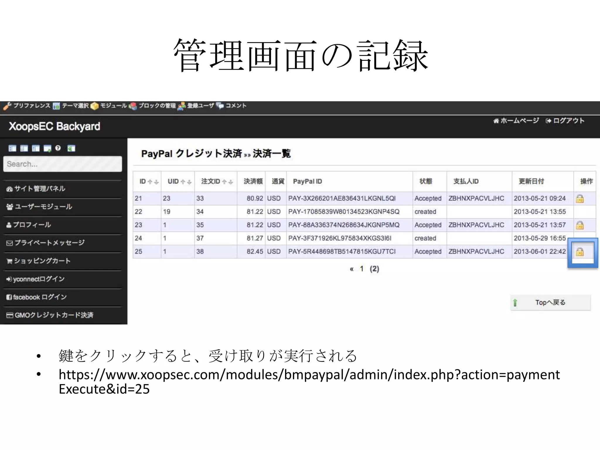The width and height of the screenshot is (600, 450).
Task: Open ユーザーモジュール in sidebar
Action: click(x=39, y=207)
